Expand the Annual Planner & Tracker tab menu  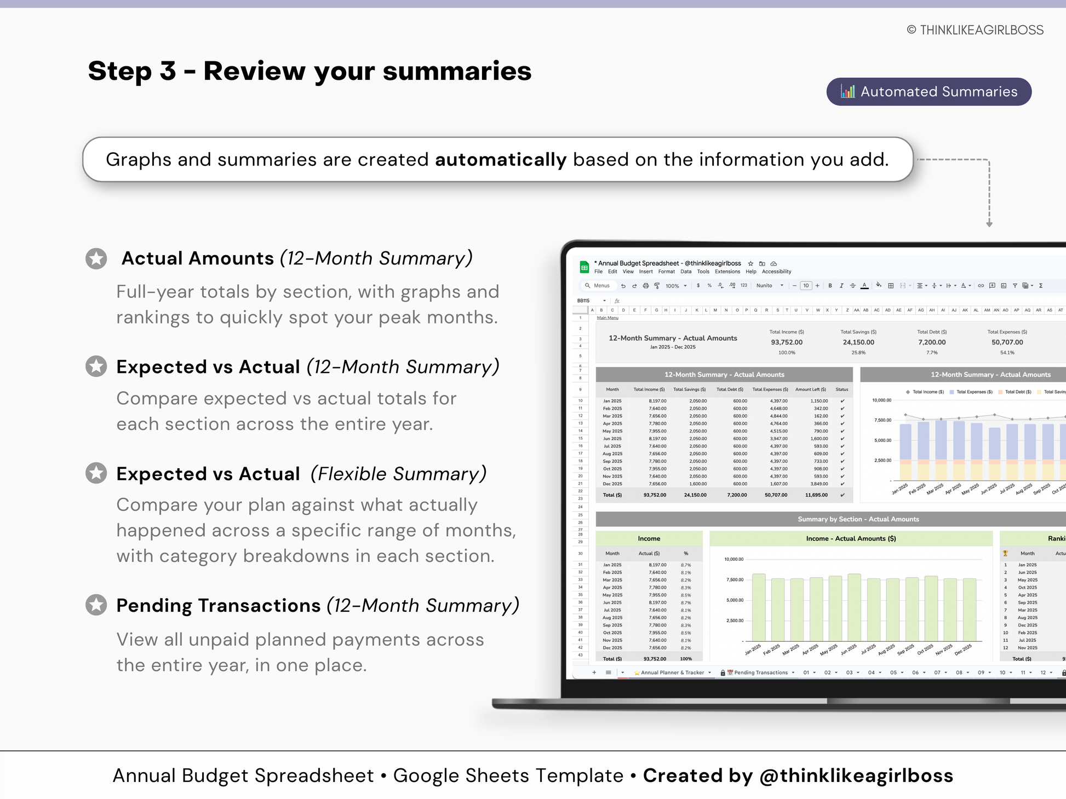pos(709,672)
